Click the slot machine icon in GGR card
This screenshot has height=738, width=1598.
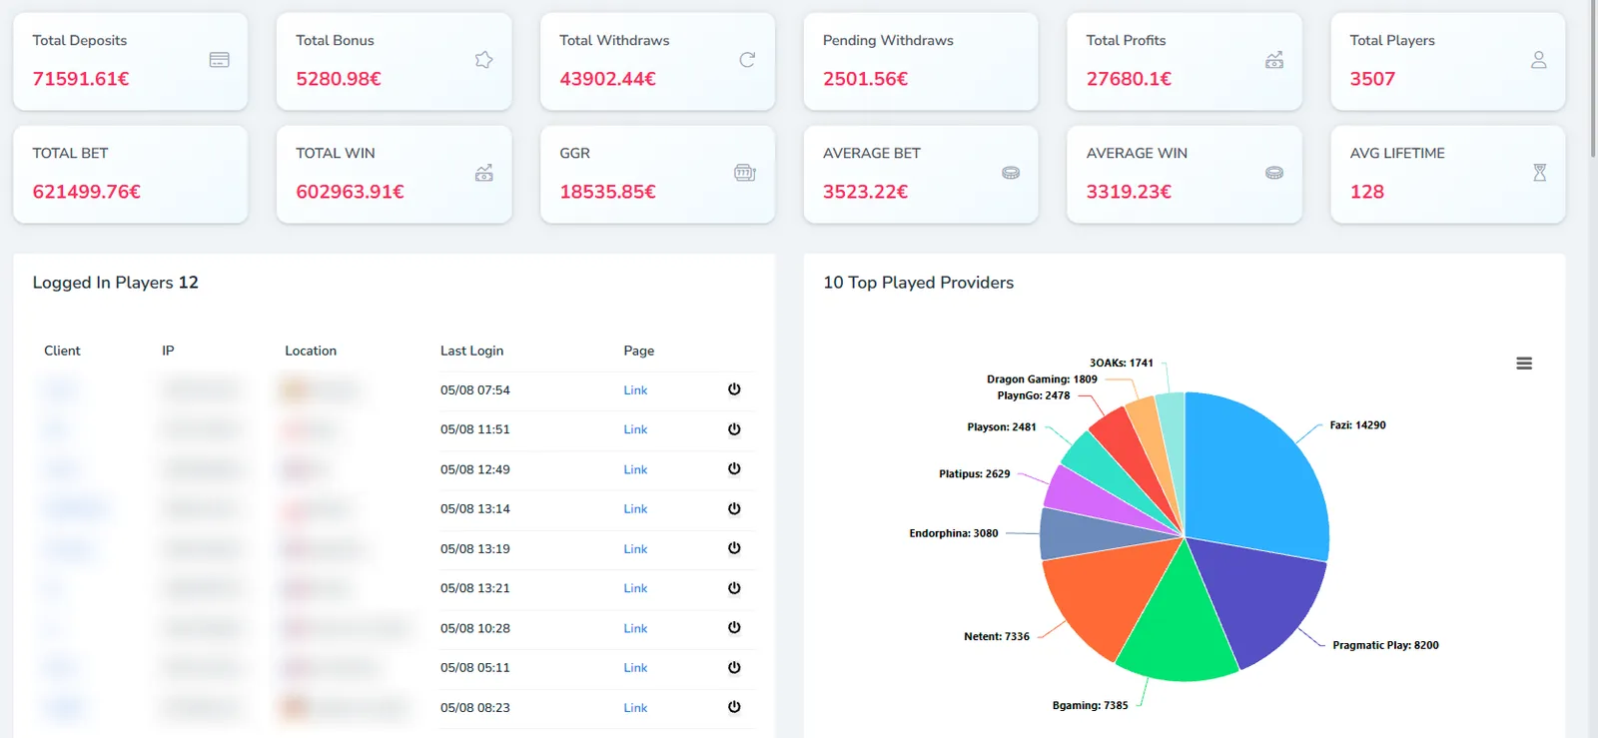click(x=745, y=173)
